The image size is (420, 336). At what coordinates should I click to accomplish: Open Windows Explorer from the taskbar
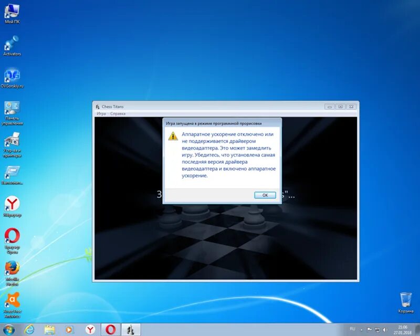click(49, 330)
